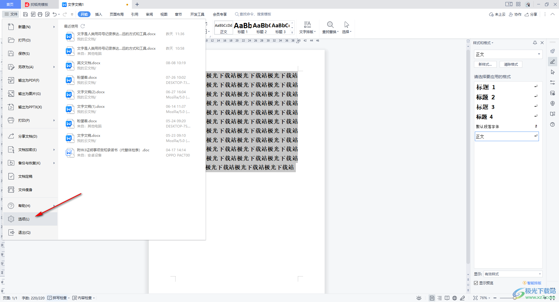This screenshot has width=559, height=302.
Task: Click the zoom slider handle
Action: click(x=515, y=298)
